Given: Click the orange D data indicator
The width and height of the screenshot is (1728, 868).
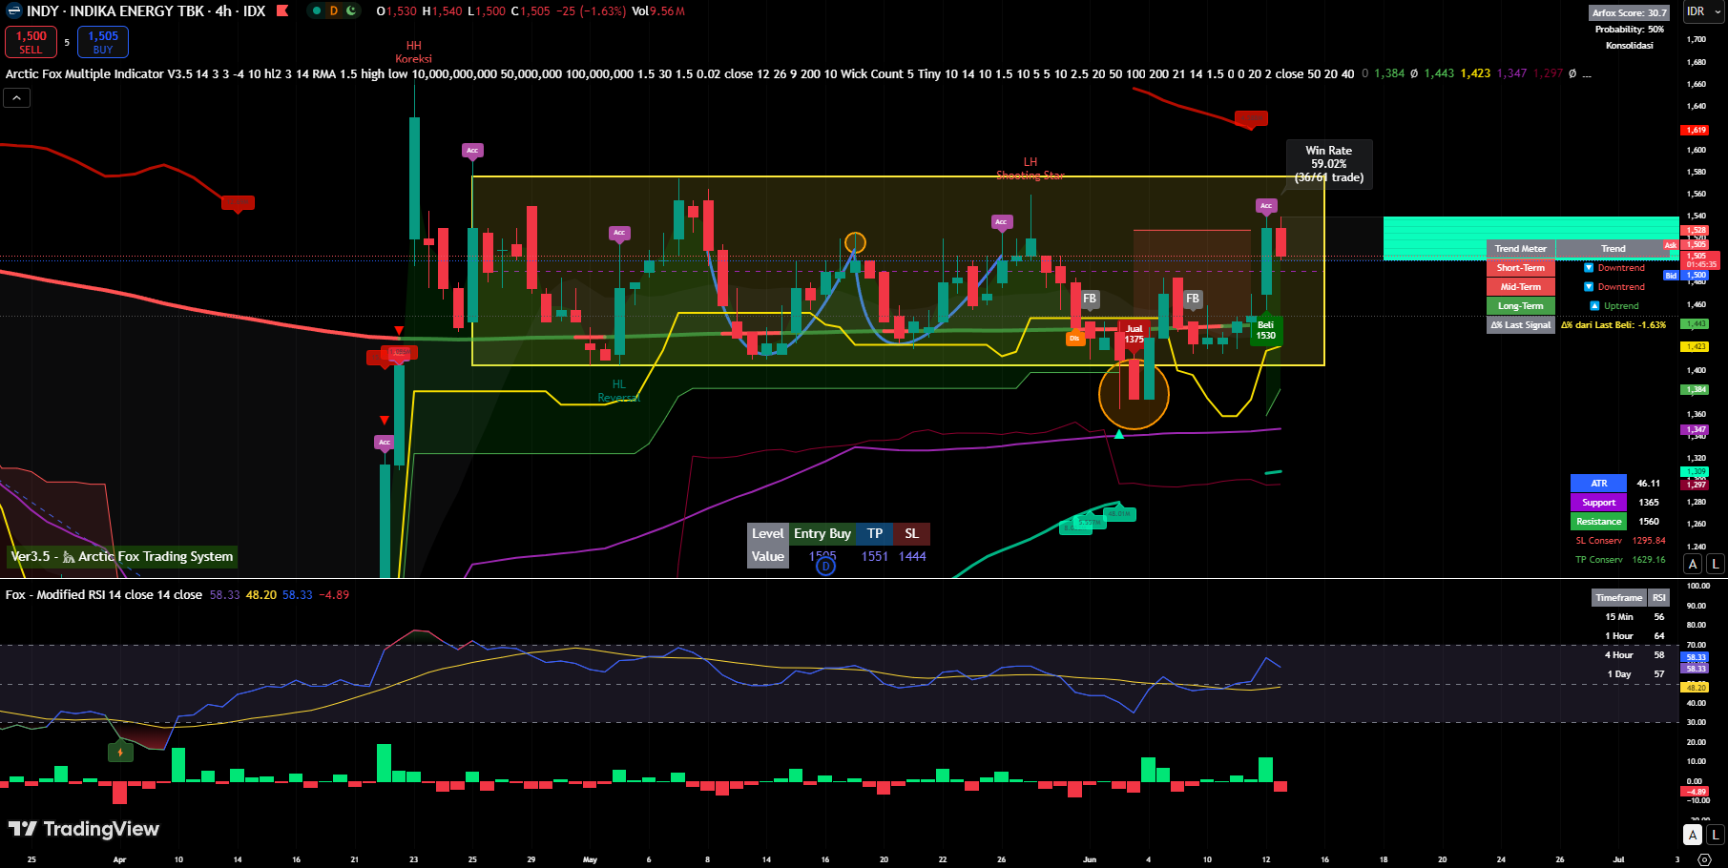Looking at the screenshot, I should 334,11.
